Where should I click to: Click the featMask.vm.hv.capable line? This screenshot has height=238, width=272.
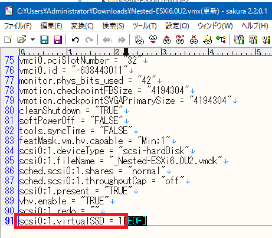point(95,141)
